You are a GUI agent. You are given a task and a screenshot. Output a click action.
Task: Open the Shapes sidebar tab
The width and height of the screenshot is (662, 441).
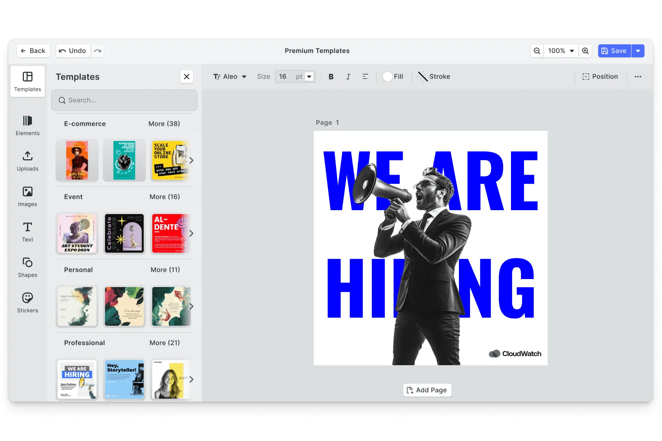pyautogui.click(x=28, y=267)
